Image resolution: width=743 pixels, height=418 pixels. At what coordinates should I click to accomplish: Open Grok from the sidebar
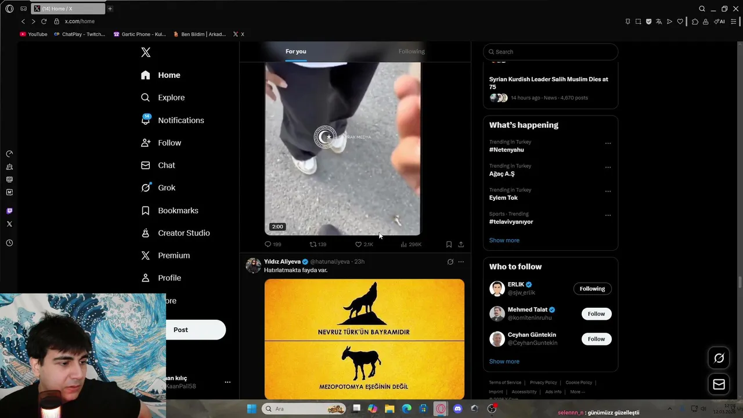click(158, 188)
